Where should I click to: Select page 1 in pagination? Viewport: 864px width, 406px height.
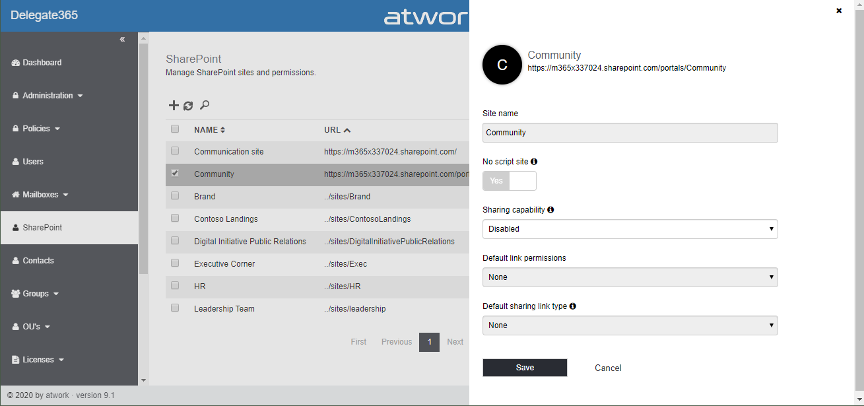(429, 342)
